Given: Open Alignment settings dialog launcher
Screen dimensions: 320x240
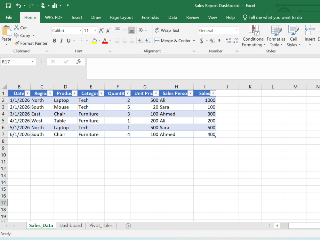Looking at the screenshot, I should (x=194, y=51).
